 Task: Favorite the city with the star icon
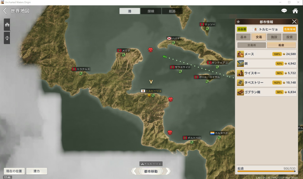[x=238, y=22]
